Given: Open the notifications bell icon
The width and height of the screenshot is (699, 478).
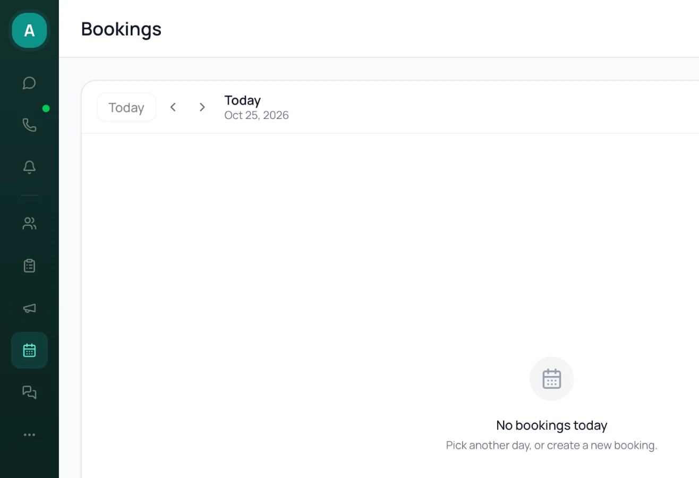Looking at the screenshot, I should click(29, 167).
